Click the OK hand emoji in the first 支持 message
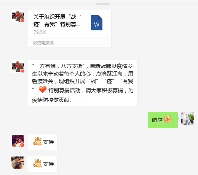Screen dimensions: 198x175 click(37, 141)
